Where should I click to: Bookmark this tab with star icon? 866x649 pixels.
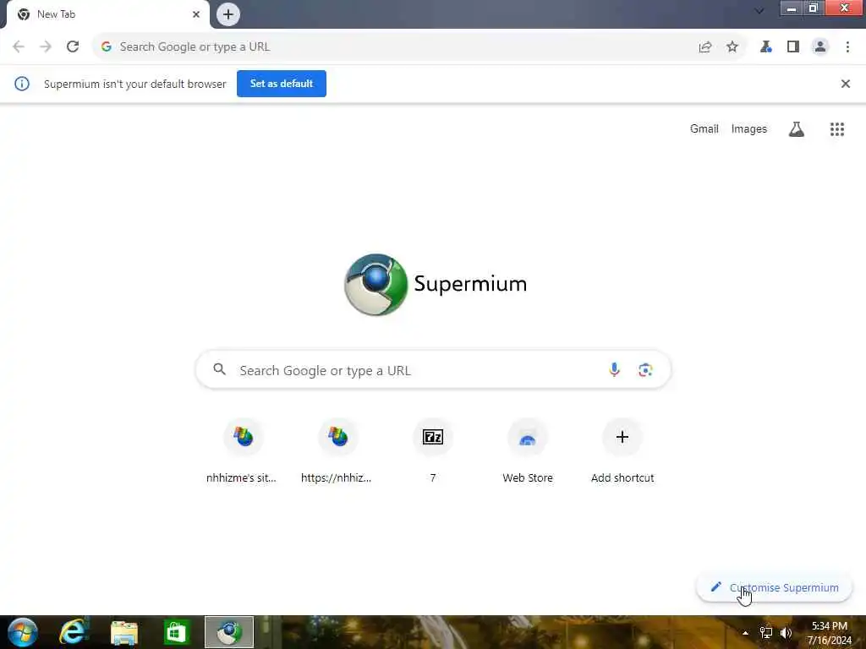point(732,47)
